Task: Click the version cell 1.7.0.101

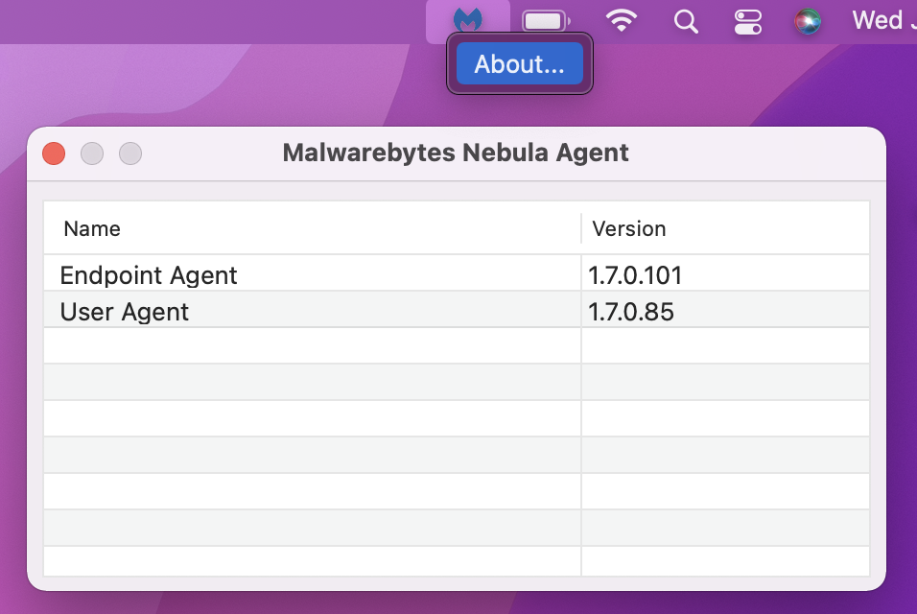Action: (x=635, y=275)
